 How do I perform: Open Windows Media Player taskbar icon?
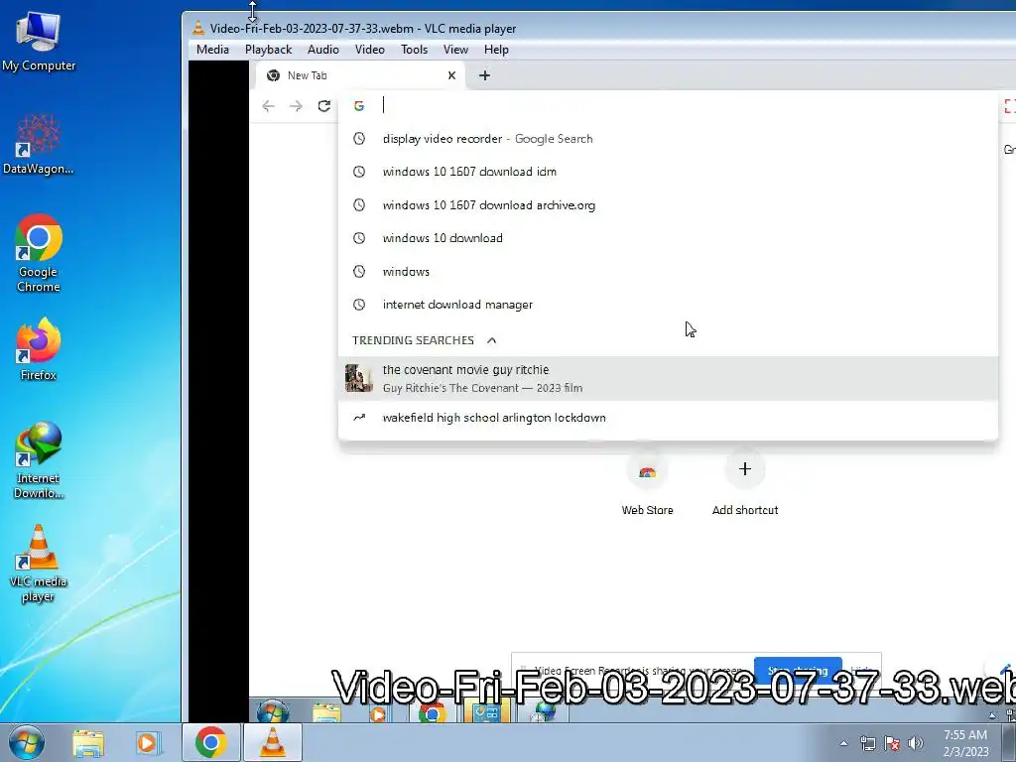tap(147, 742)
